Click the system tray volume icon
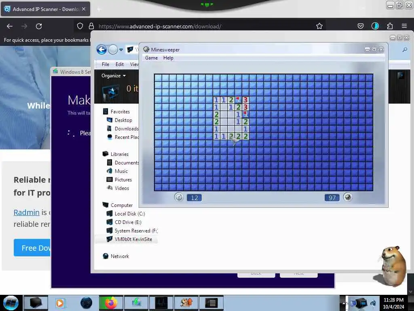The width and height of the screenshot is (414, 311). [373, 303]
